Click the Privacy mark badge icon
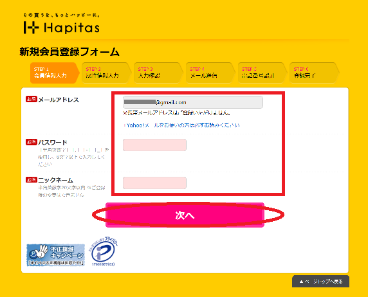Viewport: 368px width, 297px height. 104,252
